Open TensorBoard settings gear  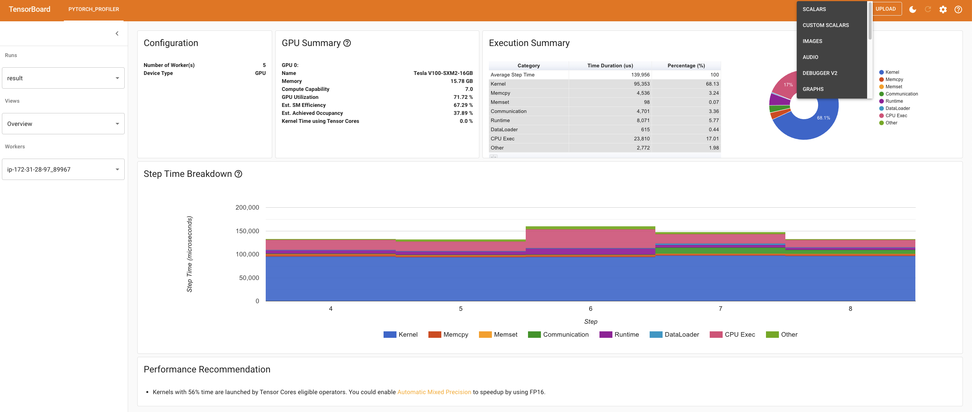943,9
